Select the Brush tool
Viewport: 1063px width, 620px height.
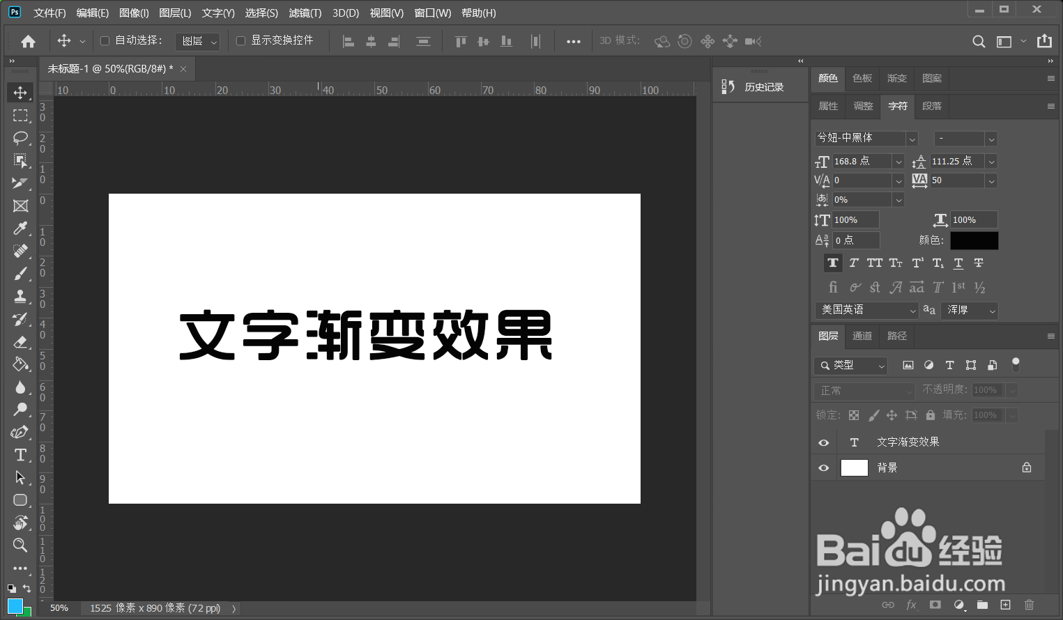20,274
